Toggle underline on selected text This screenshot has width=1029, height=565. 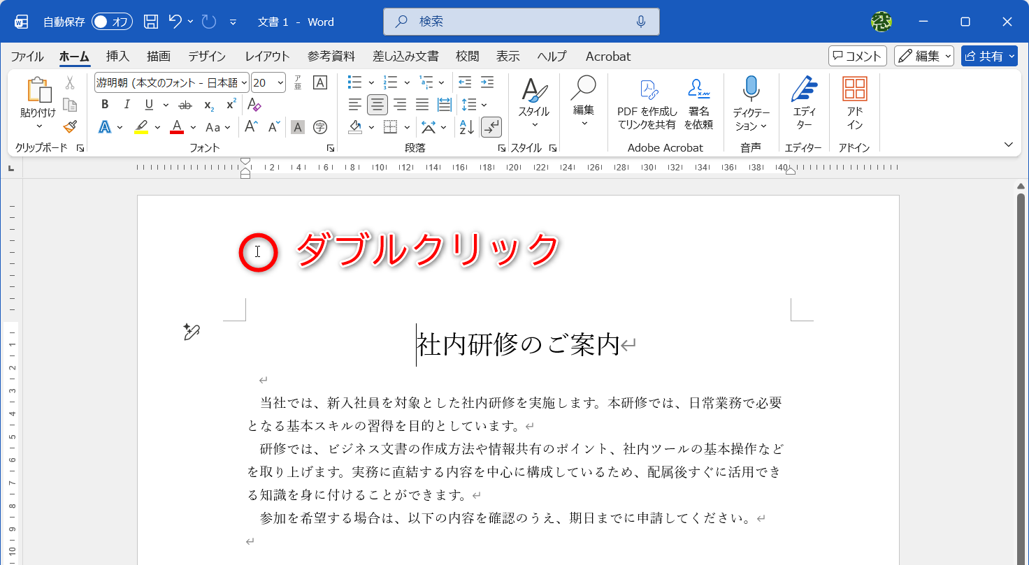coord(147,104)
